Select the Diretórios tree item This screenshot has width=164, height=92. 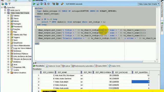[x=17, y=62]
